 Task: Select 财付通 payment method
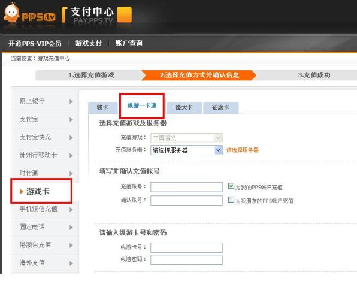click(x=45, y=173)
